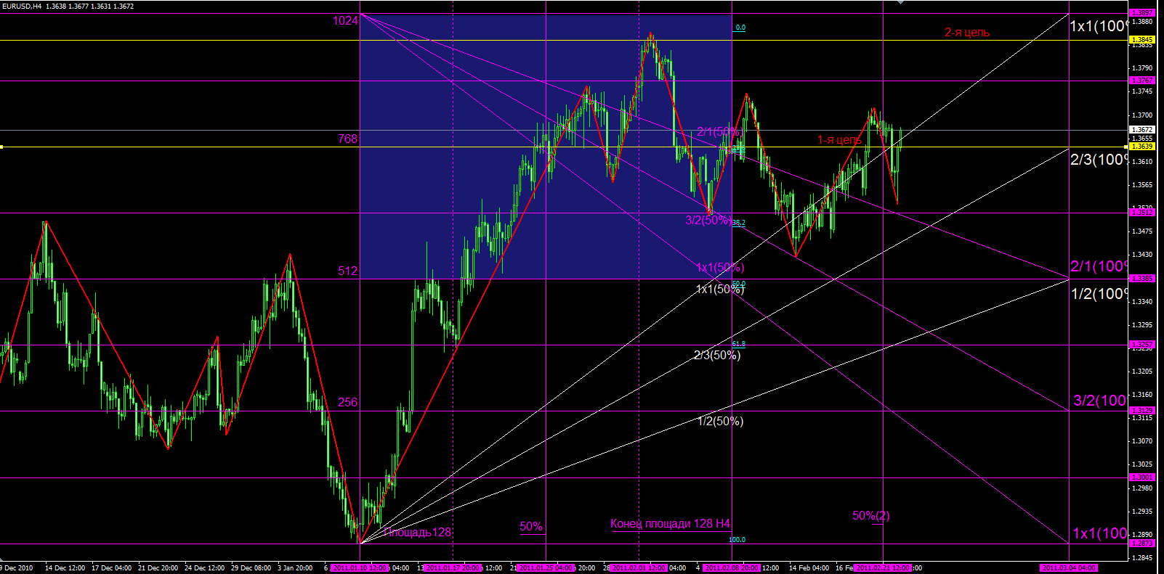This screenshot has width=1164, height=574.
Task: Click the white 1.3672 current price label
Action: click(1142, 130)
